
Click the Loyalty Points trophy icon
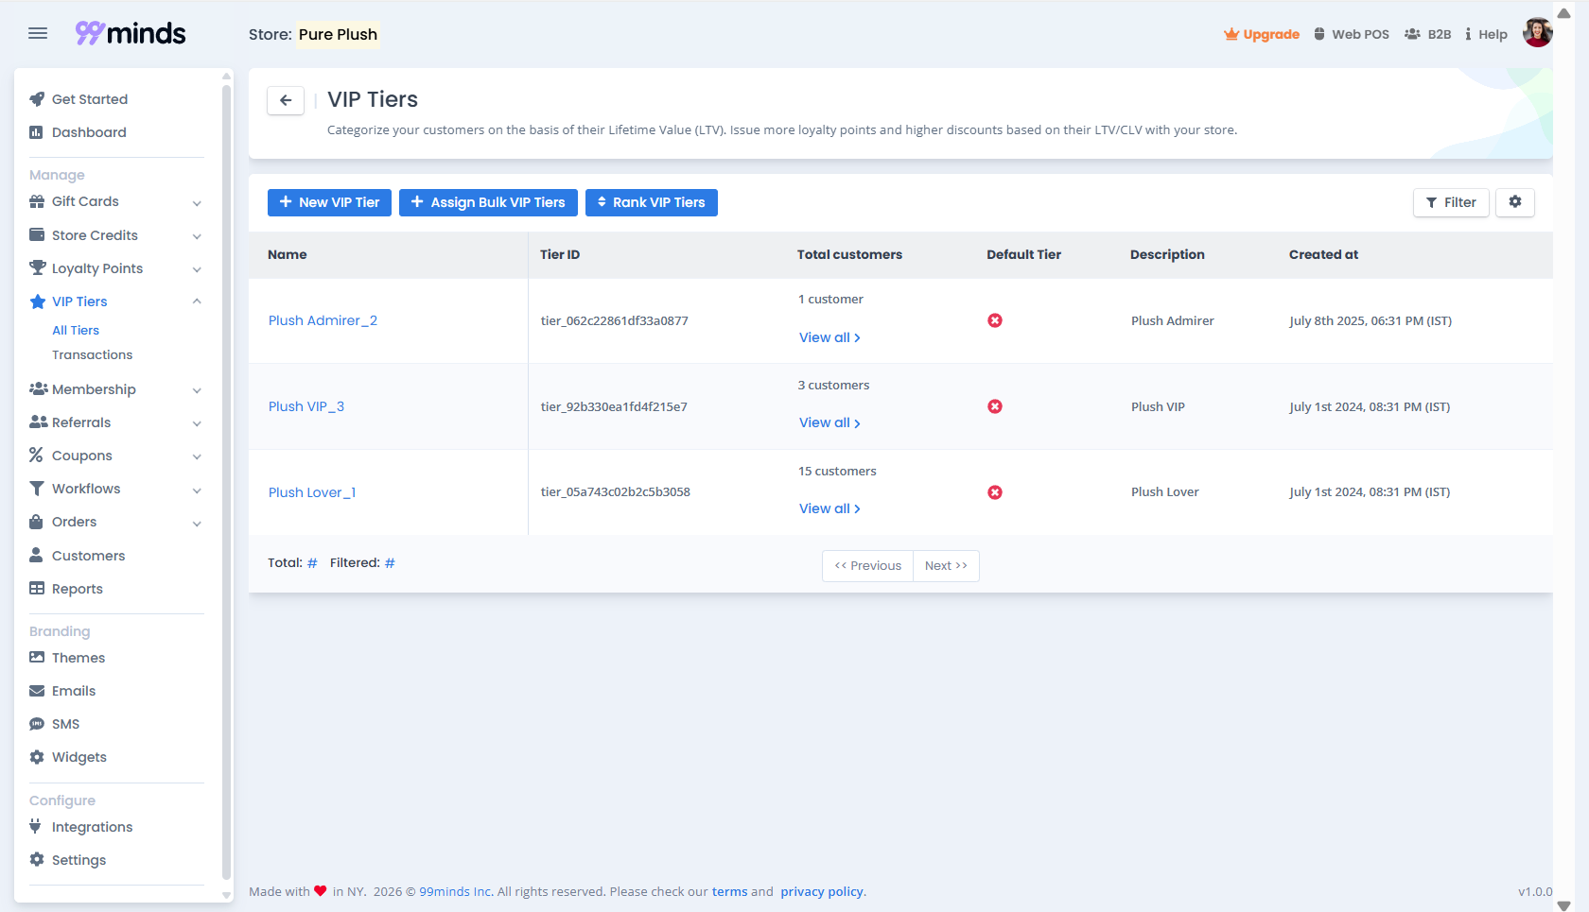pos(37,267)
